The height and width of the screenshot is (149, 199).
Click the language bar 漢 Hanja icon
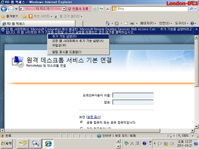[x=138, y=143]
